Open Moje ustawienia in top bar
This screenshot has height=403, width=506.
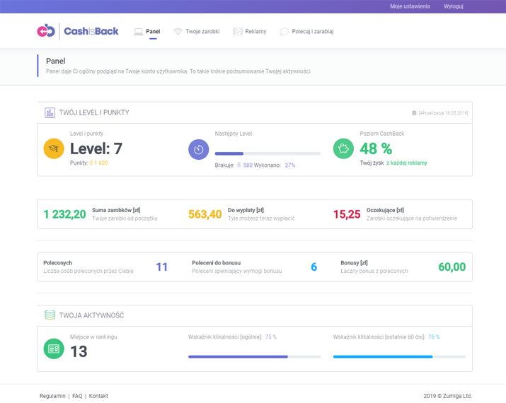(410, 6)
